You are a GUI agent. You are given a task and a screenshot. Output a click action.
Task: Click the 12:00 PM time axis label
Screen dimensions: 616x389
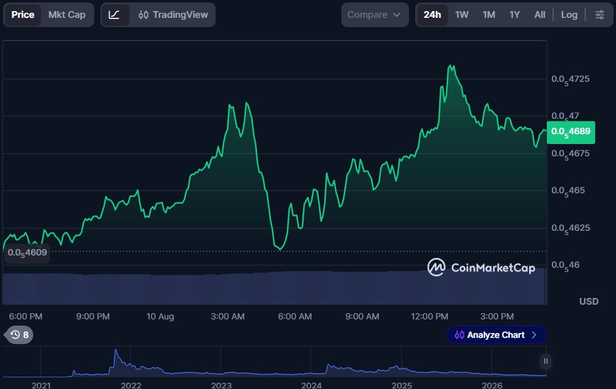click(x=429, y=316)
